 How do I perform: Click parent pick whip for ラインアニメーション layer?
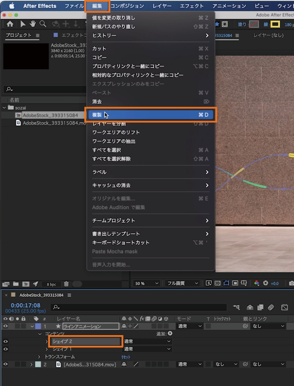pos(245,326)
